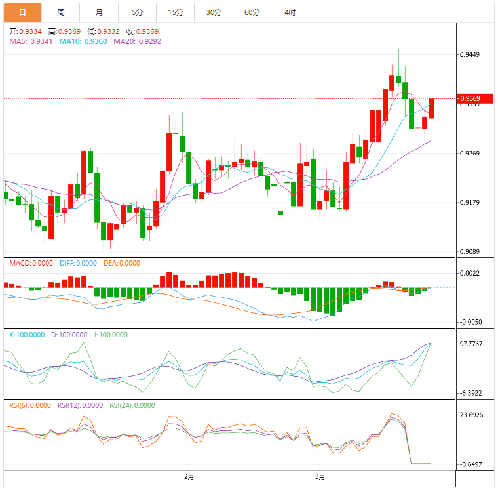
Task: Click the 3月 date marker on time axis
Action: coord(320,476)
